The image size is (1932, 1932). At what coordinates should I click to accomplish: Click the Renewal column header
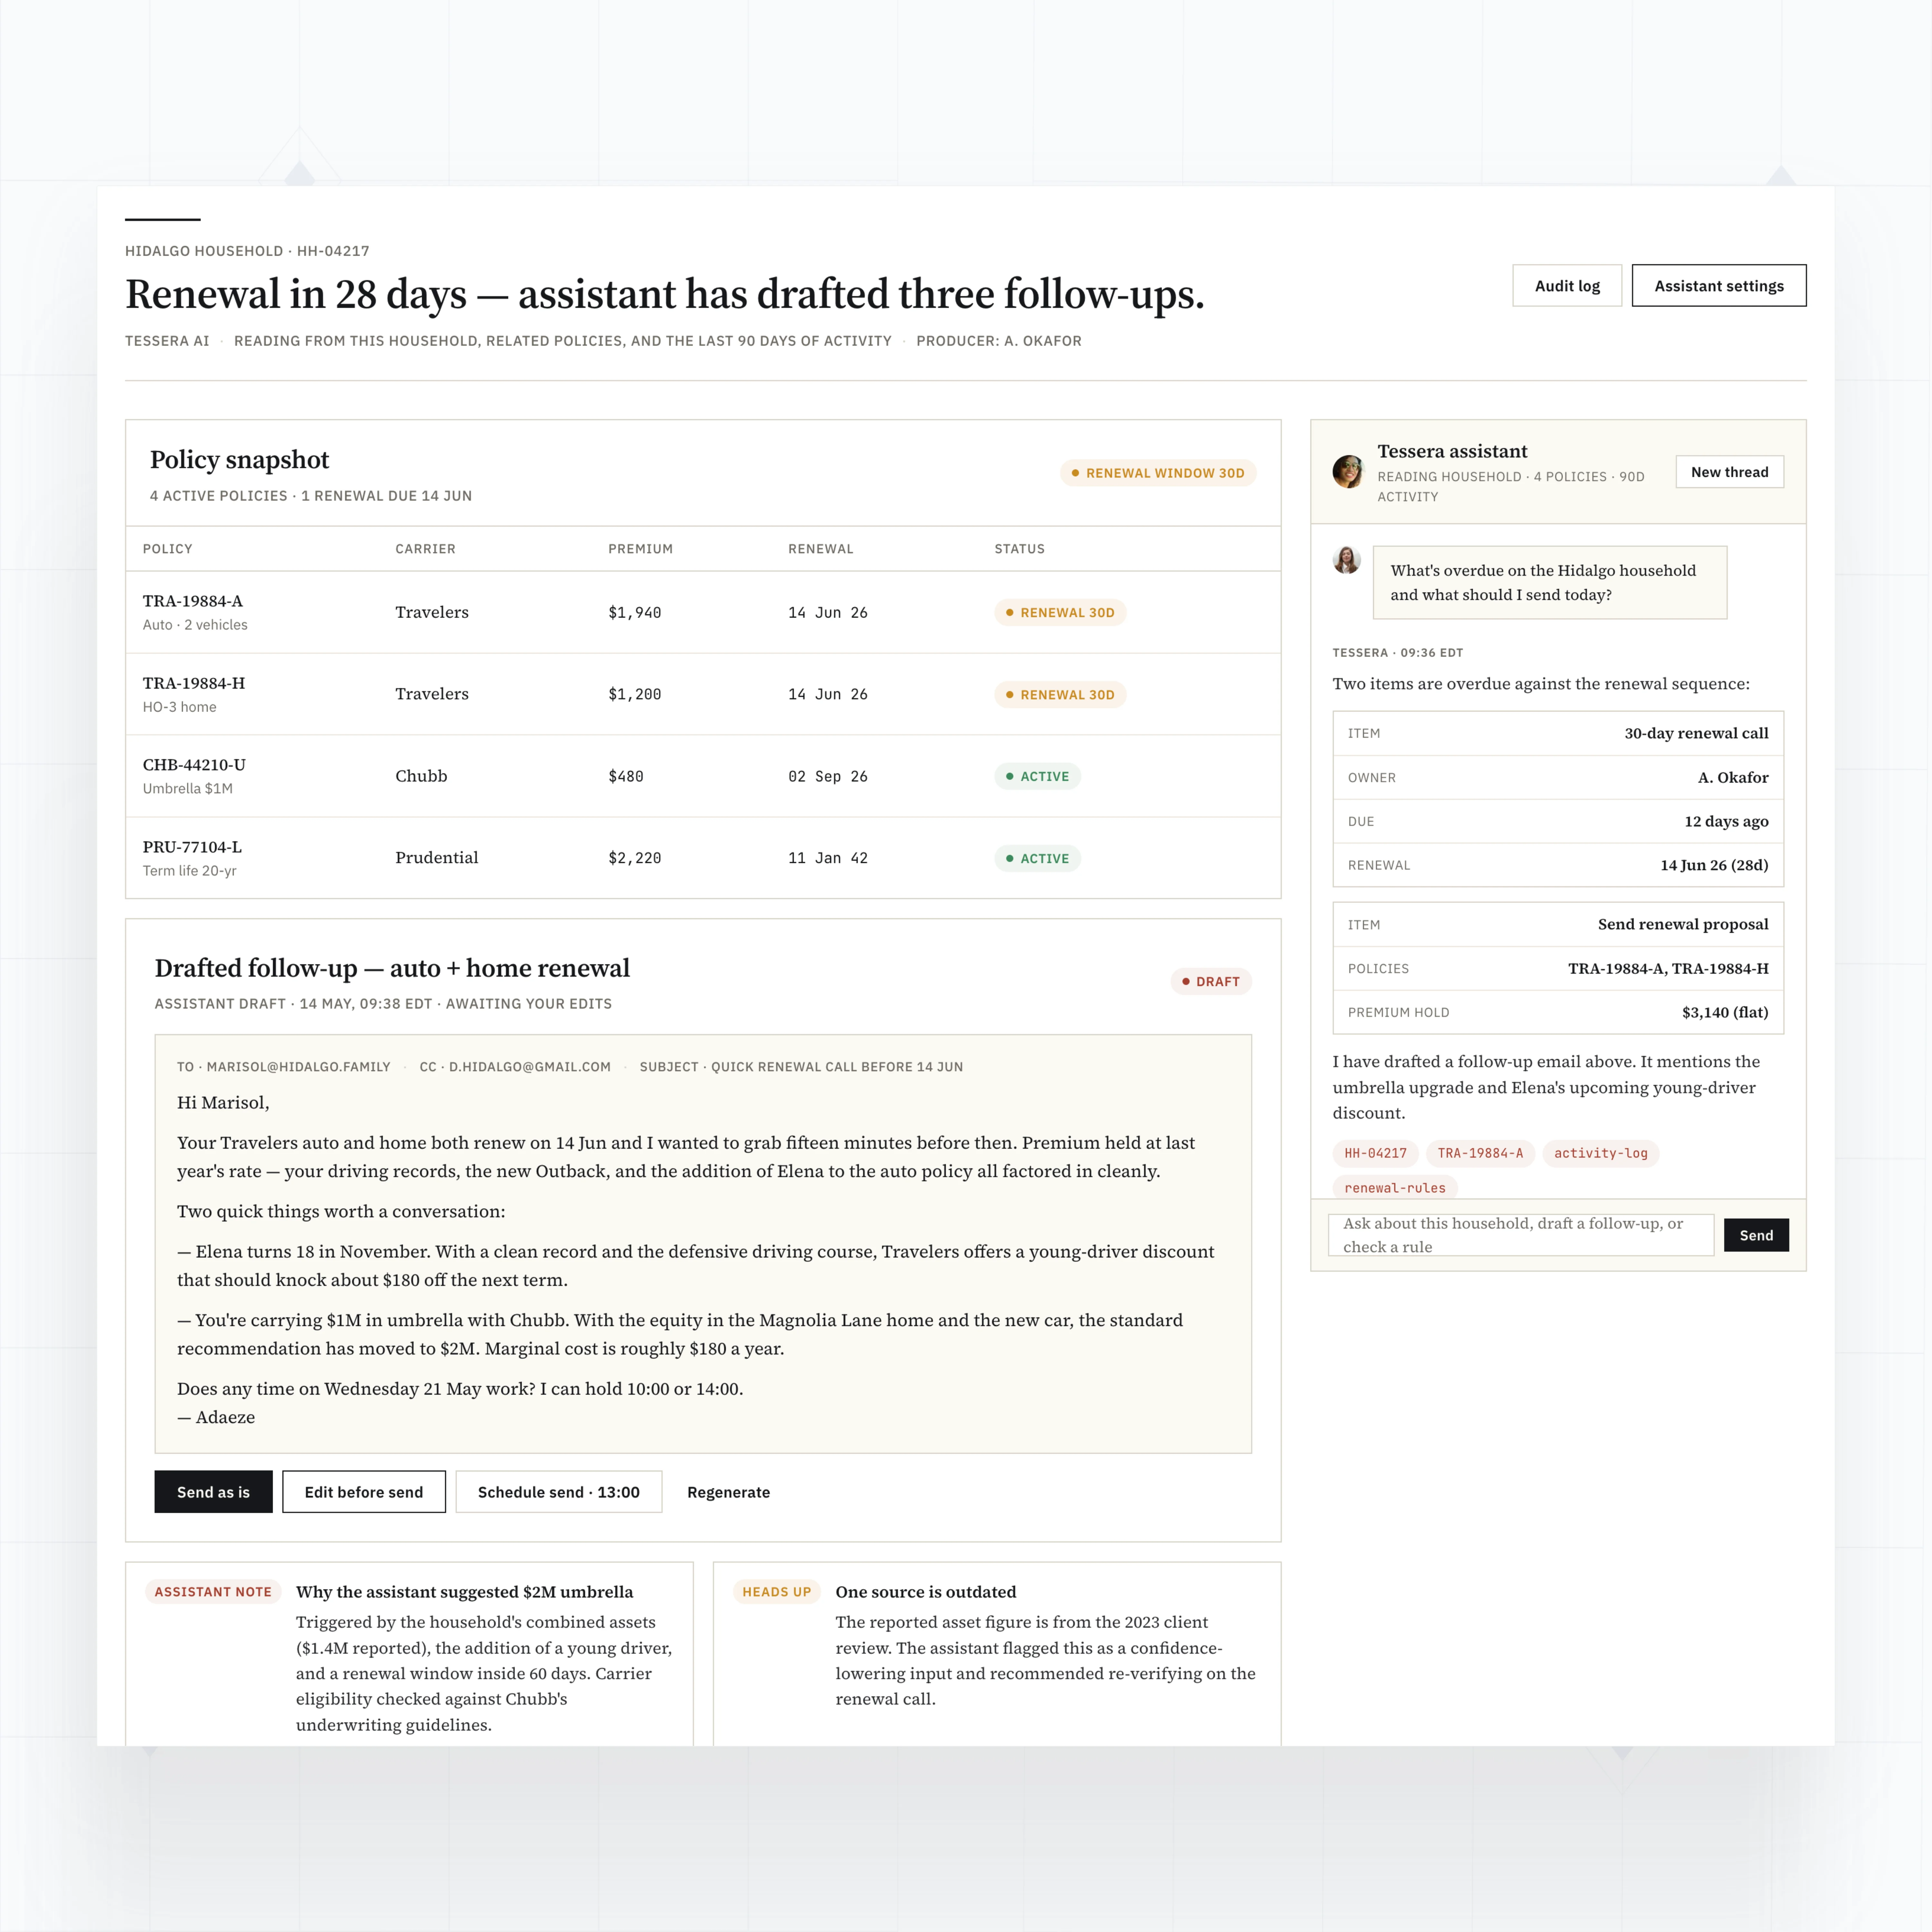[821, 549]
